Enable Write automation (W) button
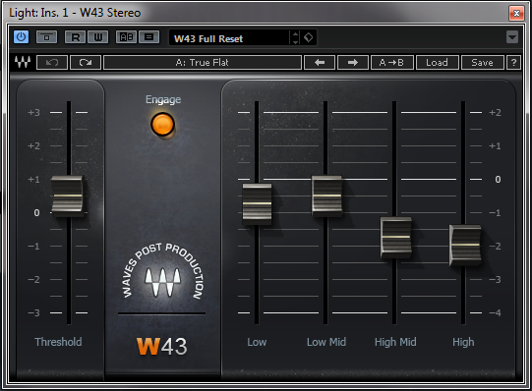Image resolution: width=532 pixels, height=391 pixels. point(97,37)
